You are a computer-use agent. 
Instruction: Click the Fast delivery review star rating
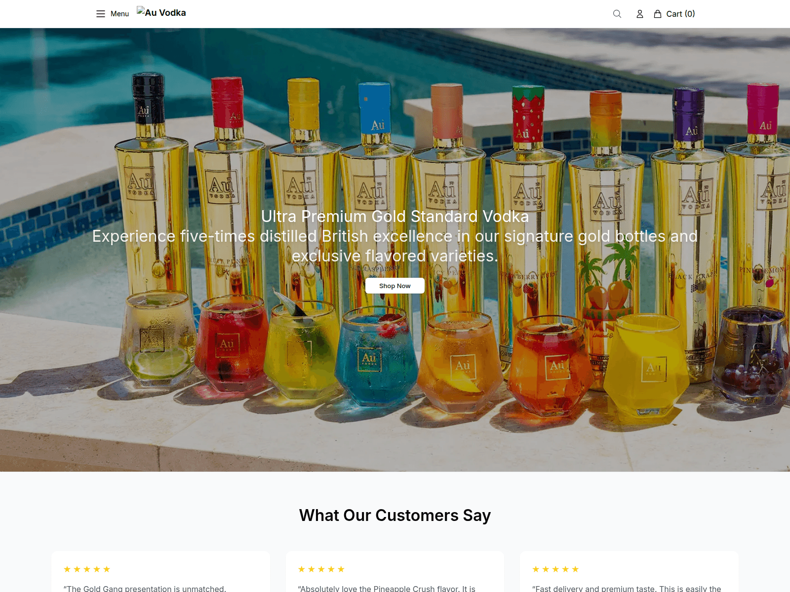tap(555, 569)
